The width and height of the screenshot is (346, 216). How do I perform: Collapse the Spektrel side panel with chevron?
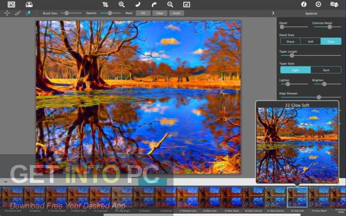(273, 13)
